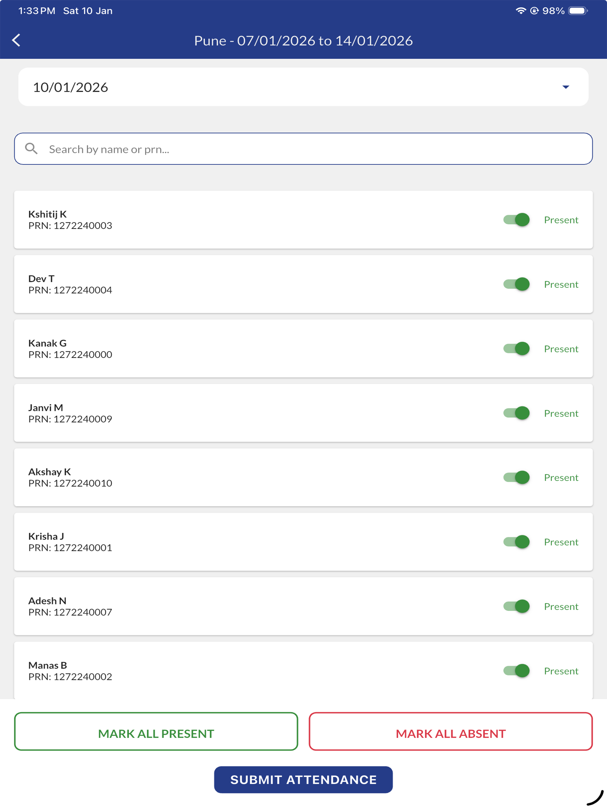
Task: Tap the 98% battery percentage
Action: click(x=553, y=11)
